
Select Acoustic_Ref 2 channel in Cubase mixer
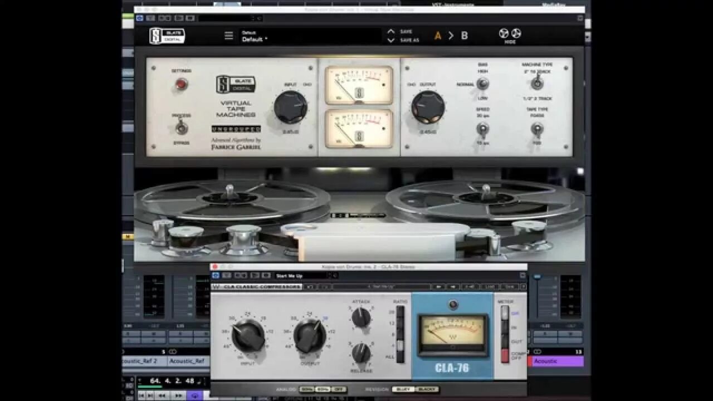tap(144, 361)
